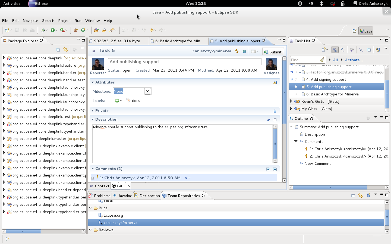This screenshot has width=391, height=244.
Task: Switch to the Java perspective button
Action: point(366,31)
